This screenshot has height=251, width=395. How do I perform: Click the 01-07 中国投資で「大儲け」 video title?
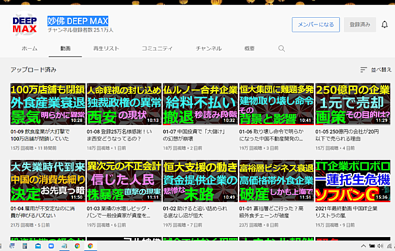194,135
